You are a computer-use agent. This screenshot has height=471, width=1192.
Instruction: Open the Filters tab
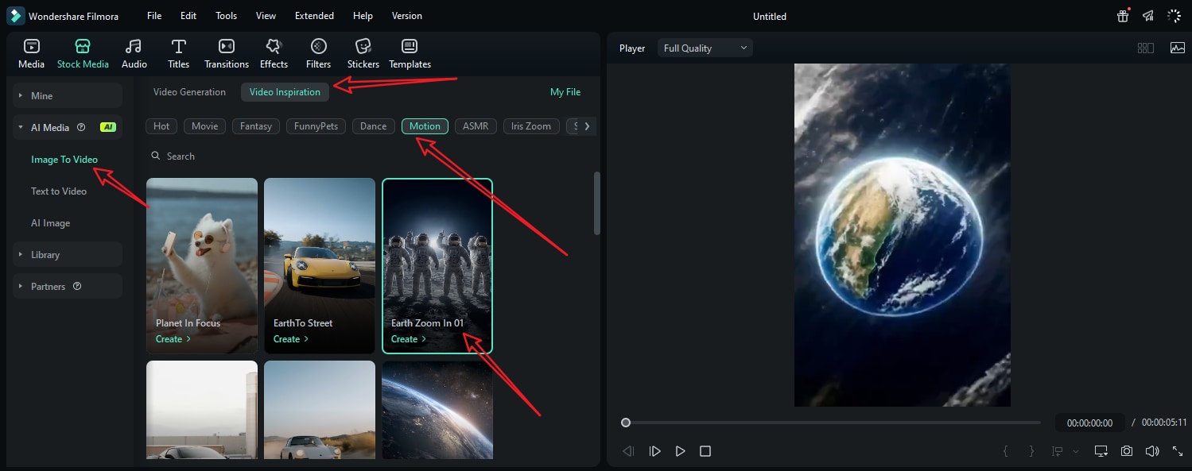pos(318,53)
